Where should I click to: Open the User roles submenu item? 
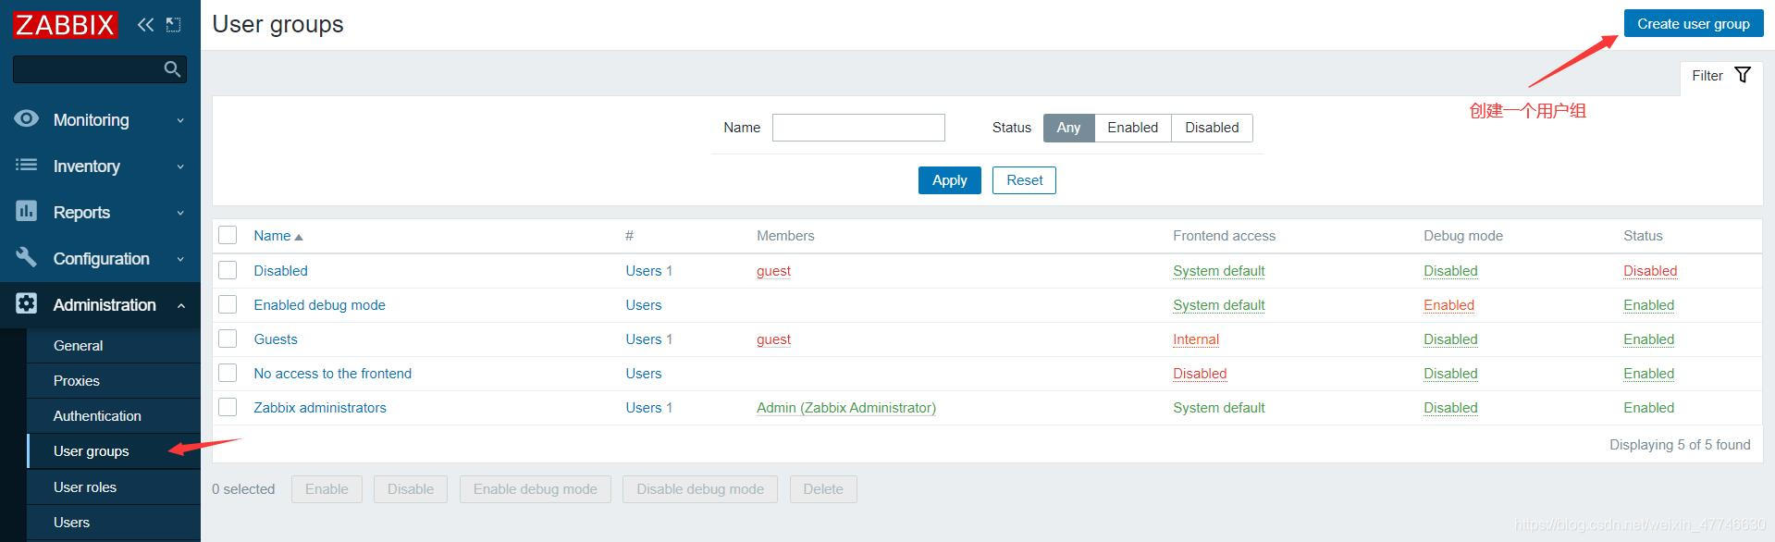pos(114,487)
